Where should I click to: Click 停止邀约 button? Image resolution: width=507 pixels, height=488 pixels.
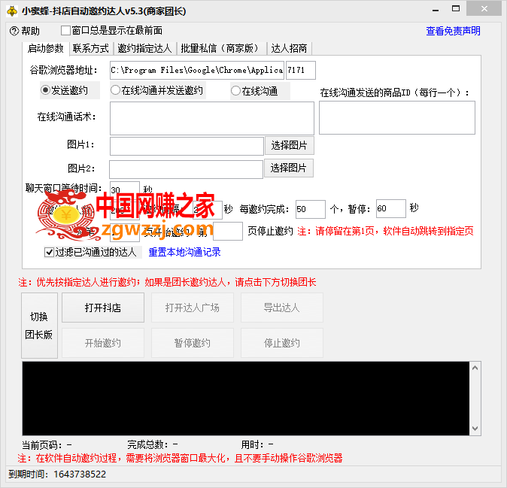click(x=281, y=343)
